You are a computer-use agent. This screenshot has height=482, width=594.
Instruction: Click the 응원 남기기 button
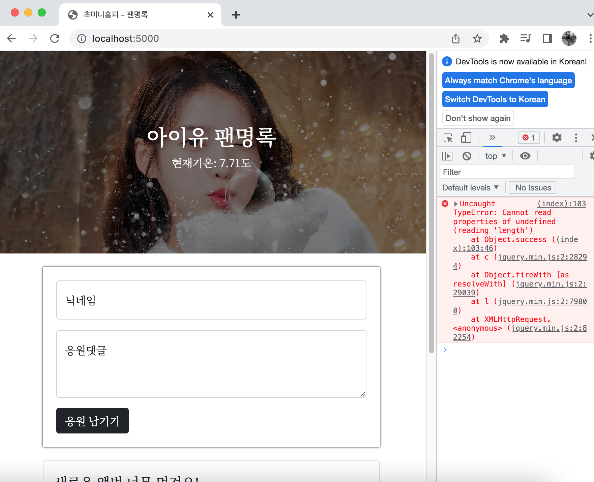[92, 421]
